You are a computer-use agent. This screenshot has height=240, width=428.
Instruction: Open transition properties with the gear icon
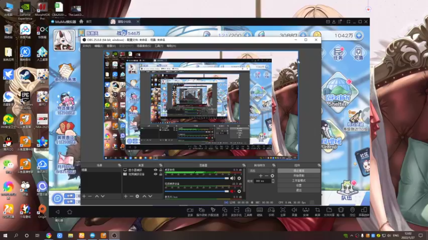point(272,176)
